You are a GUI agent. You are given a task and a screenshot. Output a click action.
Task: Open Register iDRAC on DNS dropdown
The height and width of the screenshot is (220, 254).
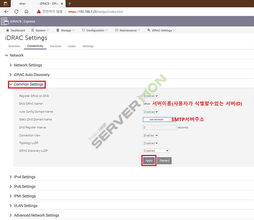tap(151, 96)
